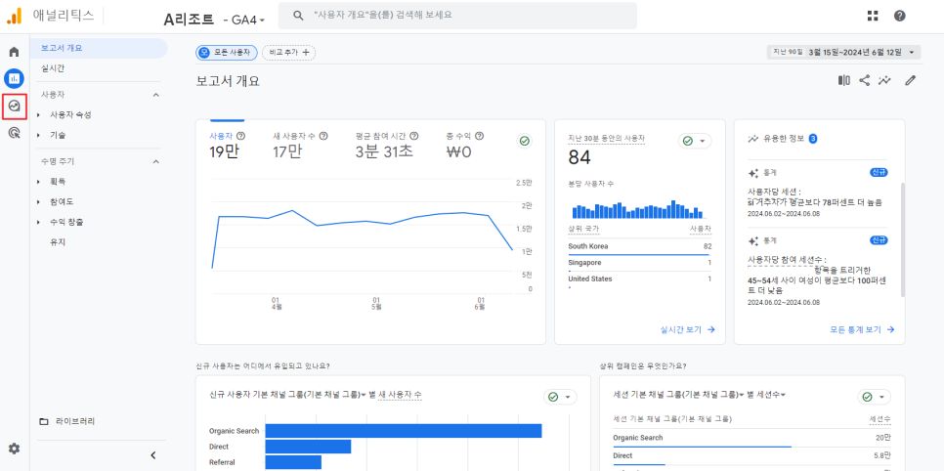The height and width of the screenshot is (471, 944).
Task: Go to Home icon in left rail
Action: 14,52
